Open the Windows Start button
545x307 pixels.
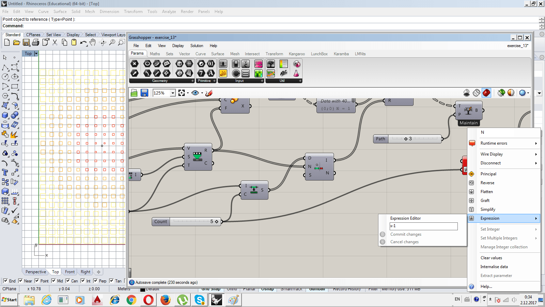pos(10,300)
